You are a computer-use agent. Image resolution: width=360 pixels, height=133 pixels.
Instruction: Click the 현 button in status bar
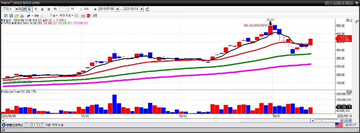(32, 125)
